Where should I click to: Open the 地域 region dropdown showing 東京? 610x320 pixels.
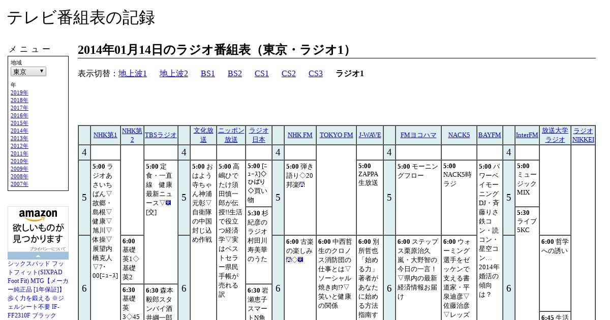click(x=28, y=72)
